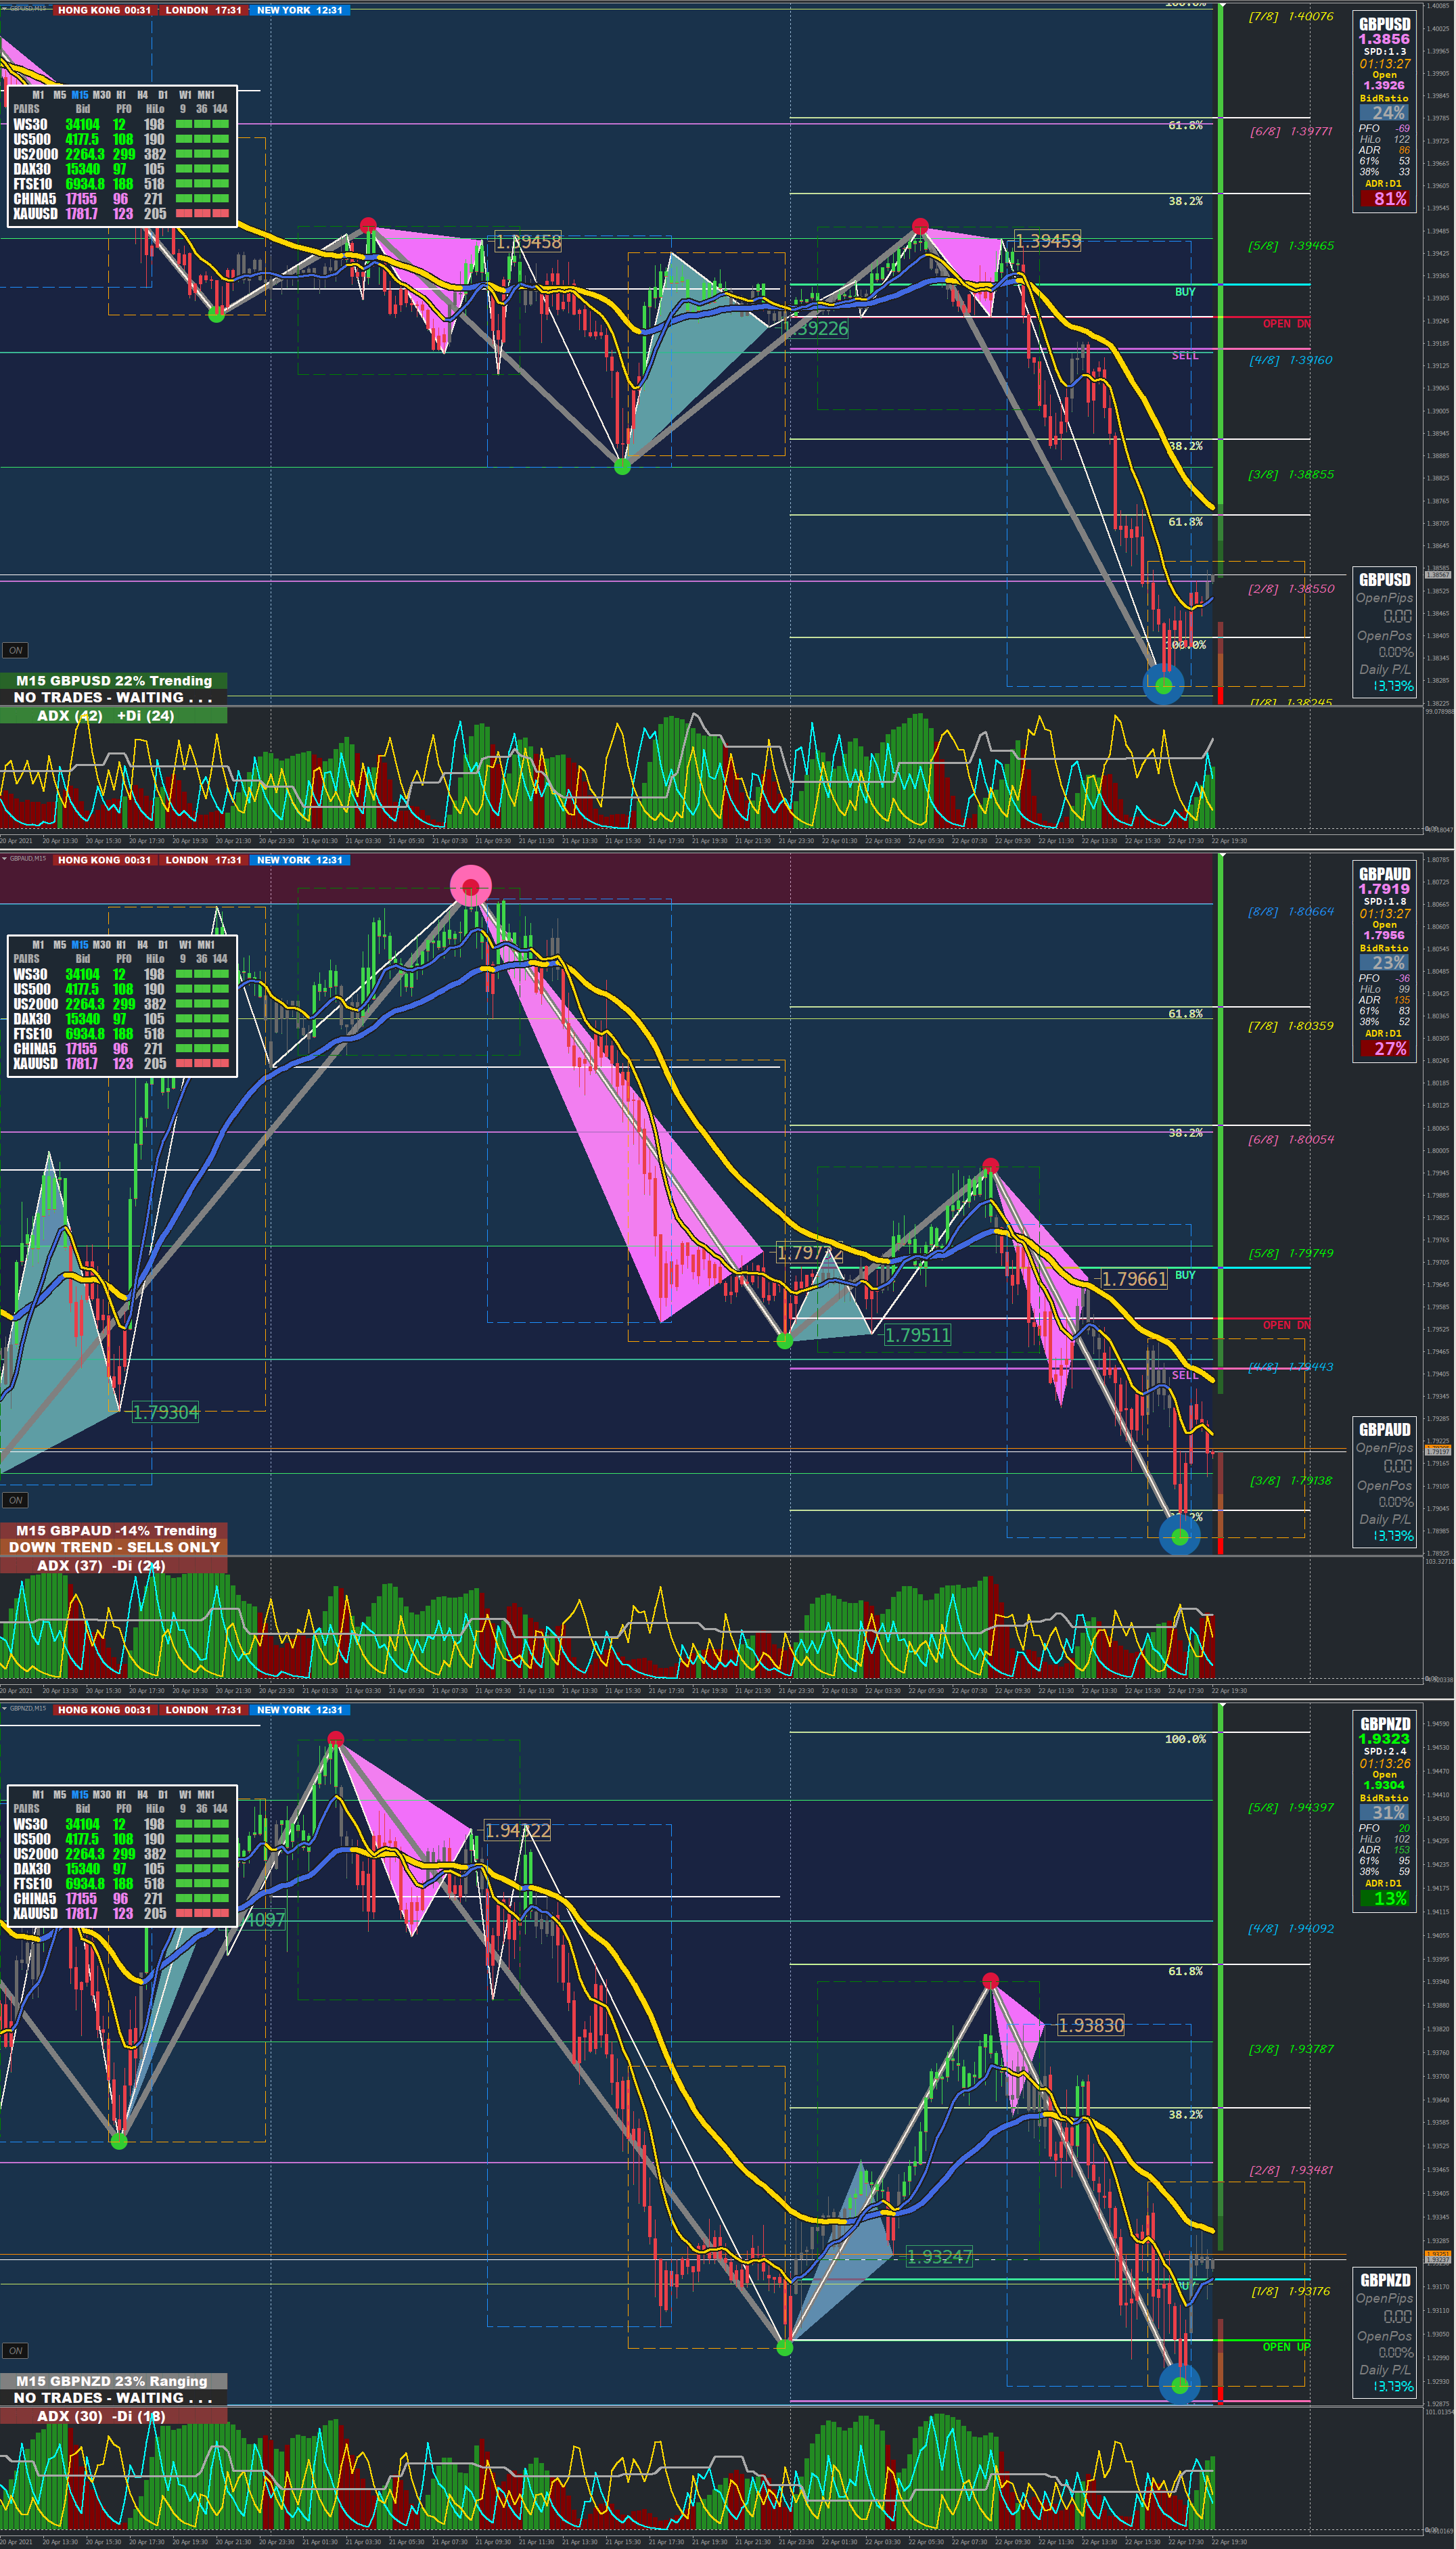
Task: Click the LONDON 17:31 session label on GBPNZD chart
Action: (x=203, y=1710)
